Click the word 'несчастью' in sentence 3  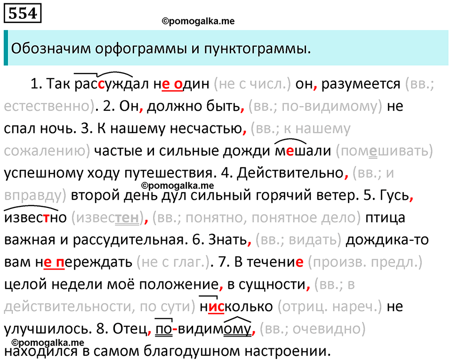[x=206, y=129]
